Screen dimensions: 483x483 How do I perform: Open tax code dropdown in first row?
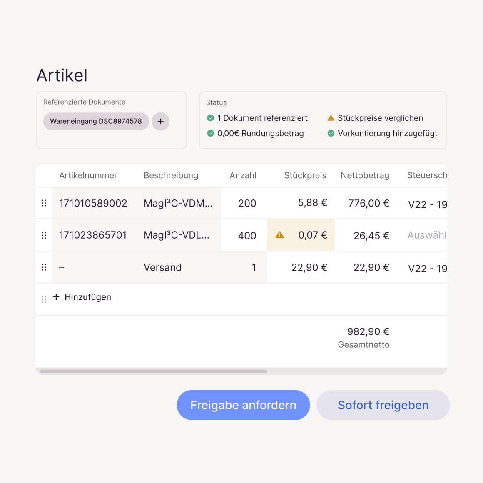427,204
